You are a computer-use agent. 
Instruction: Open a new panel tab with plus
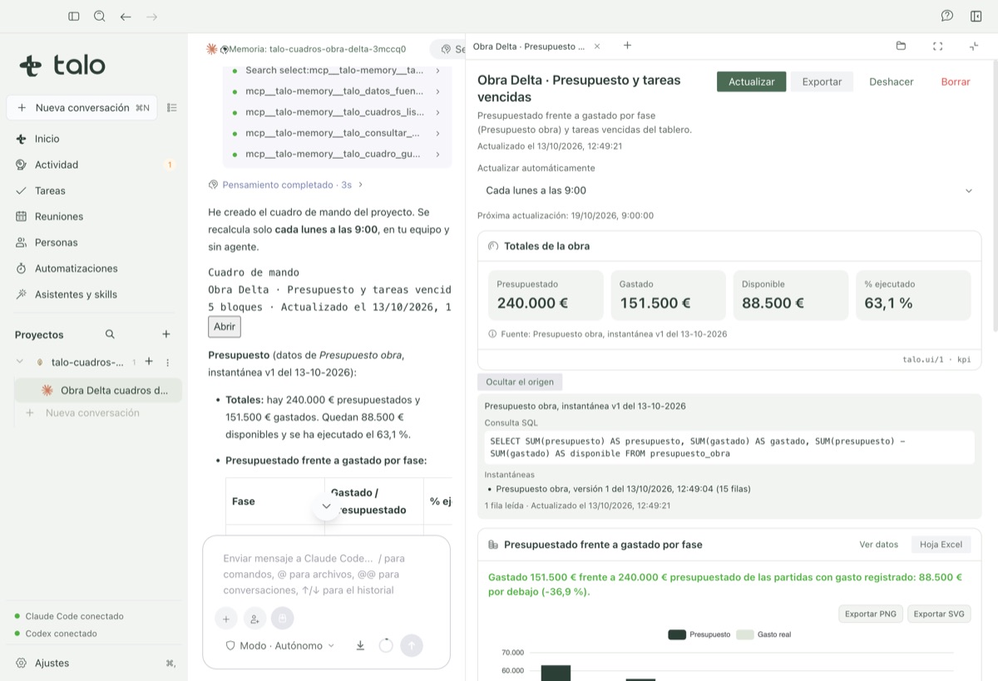[627, 46]
